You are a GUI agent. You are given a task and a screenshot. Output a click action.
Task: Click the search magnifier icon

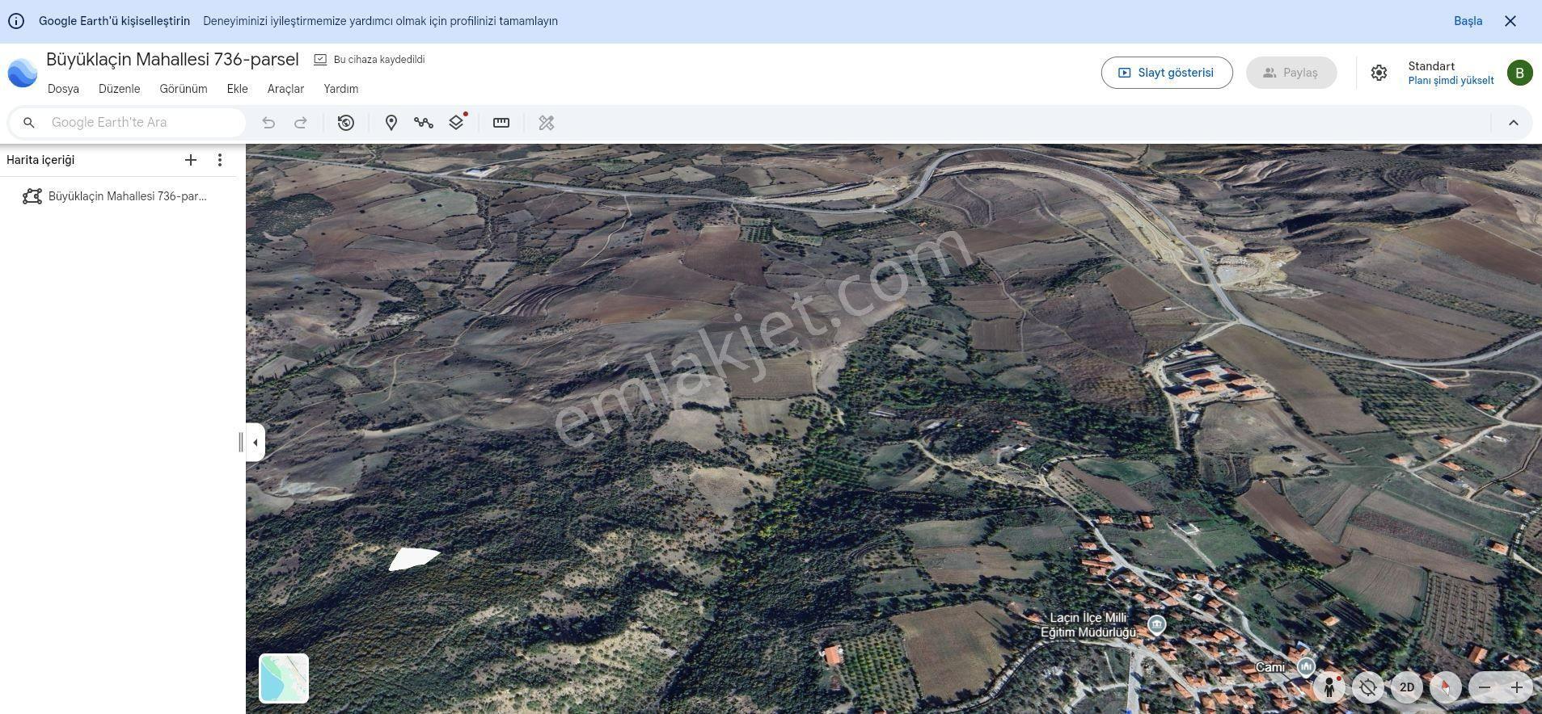29,123
